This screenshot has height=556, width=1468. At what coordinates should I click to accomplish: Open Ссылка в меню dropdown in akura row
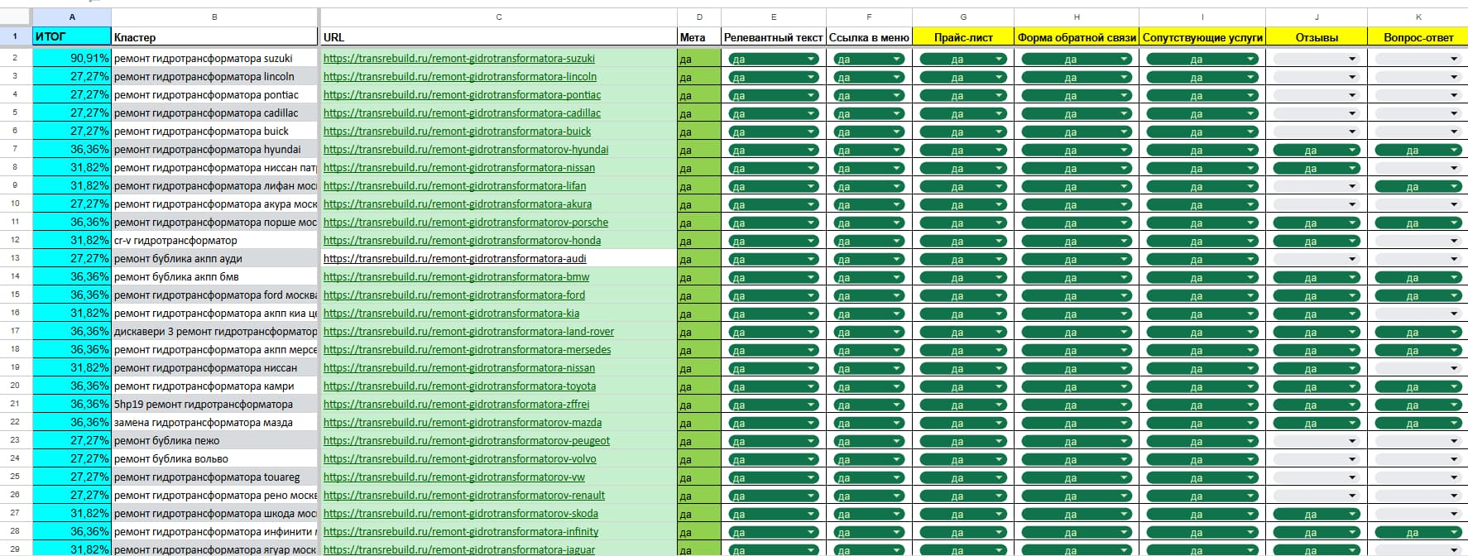[x=869, y=204]
